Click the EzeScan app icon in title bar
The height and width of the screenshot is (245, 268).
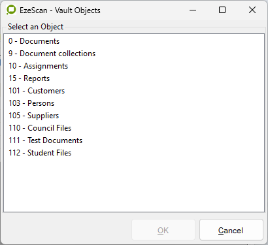pos(11,10)
